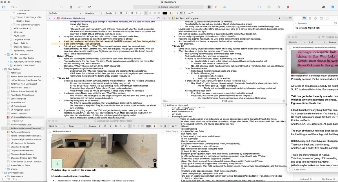Click Add new item plus at binder bottom

pyautogui.click(x=3, y=179)
